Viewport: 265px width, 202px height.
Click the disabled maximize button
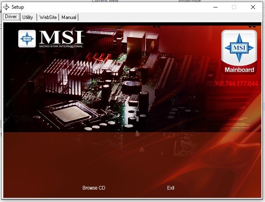234,7
